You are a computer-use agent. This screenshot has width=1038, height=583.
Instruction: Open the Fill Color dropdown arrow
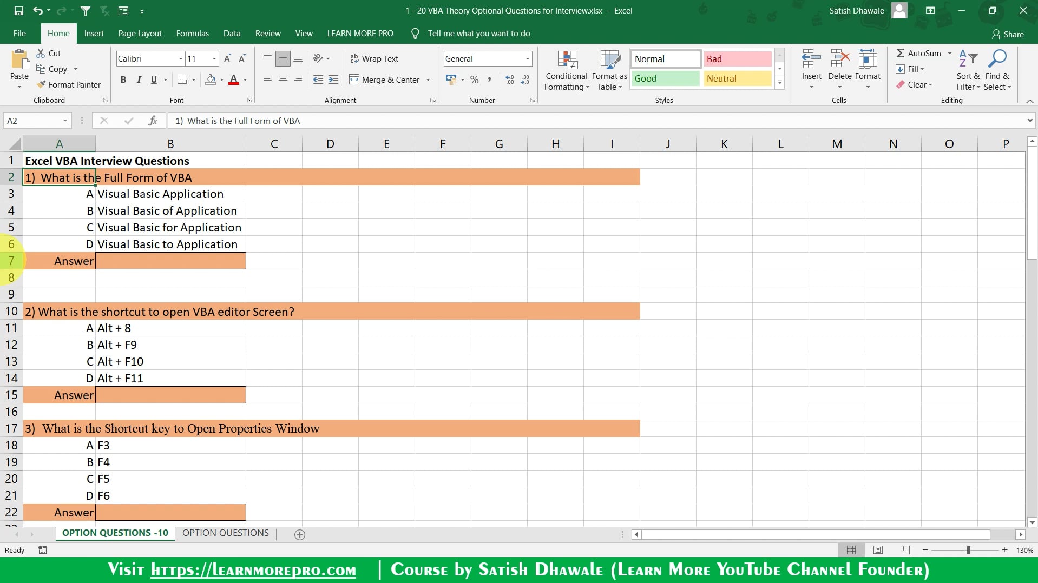(222, 79)
